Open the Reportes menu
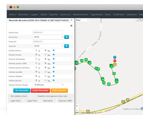Viewport: 143px width, 115px height. (x=54, y=14)
